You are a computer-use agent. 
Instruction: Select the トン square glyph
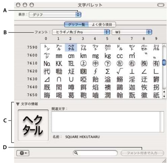[x=47, y=47]
